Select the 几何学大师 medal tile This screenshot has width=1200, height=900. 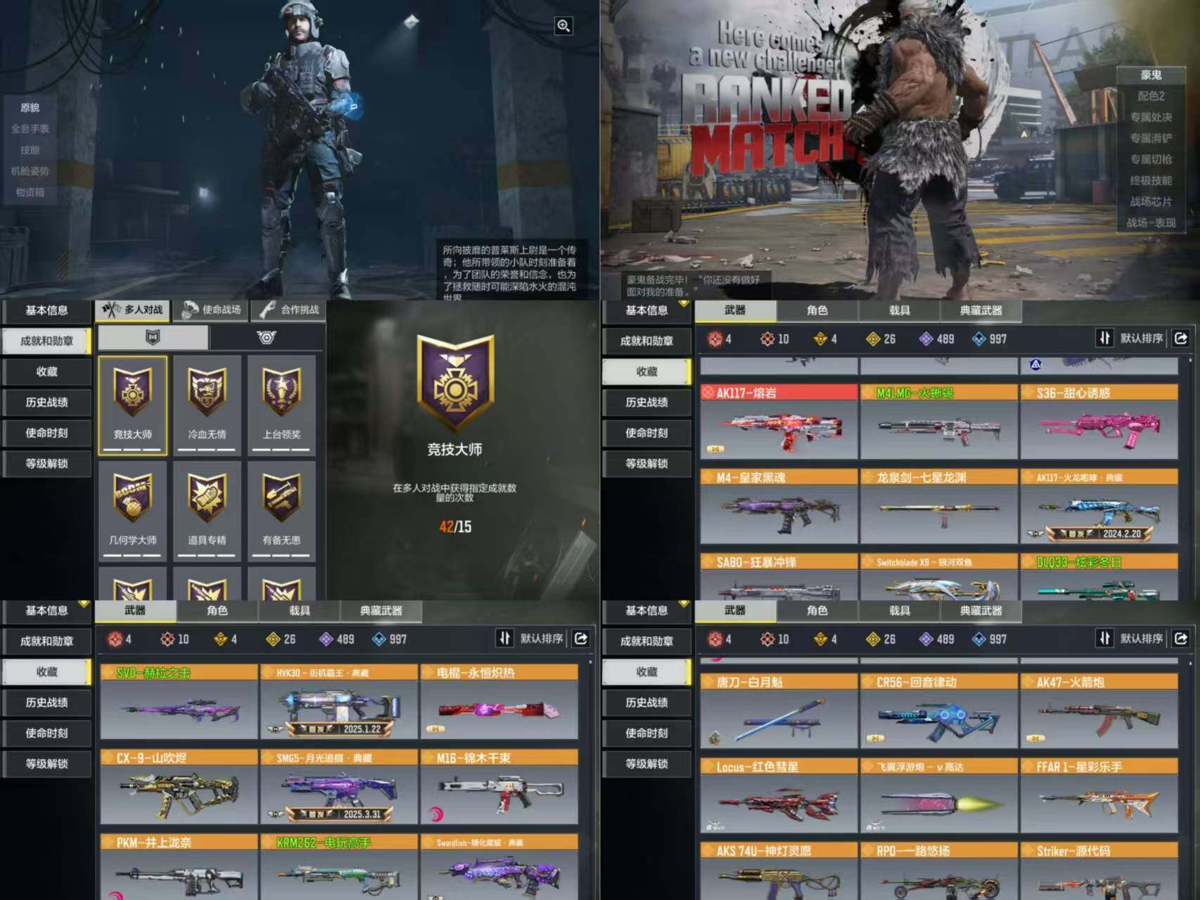point(133,511)
